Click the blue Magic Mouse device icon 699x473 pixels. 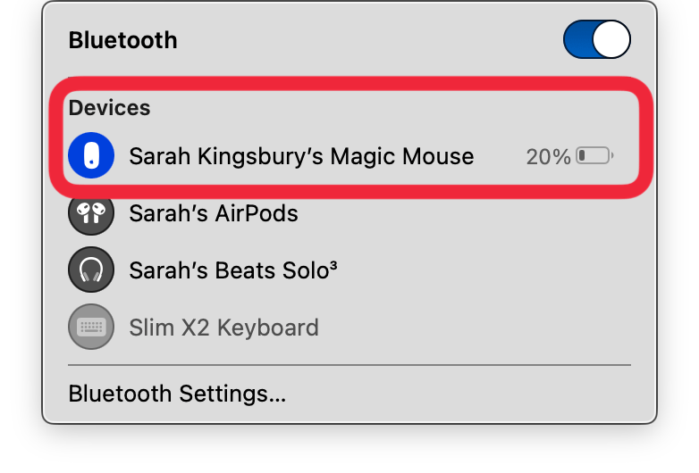90,156
